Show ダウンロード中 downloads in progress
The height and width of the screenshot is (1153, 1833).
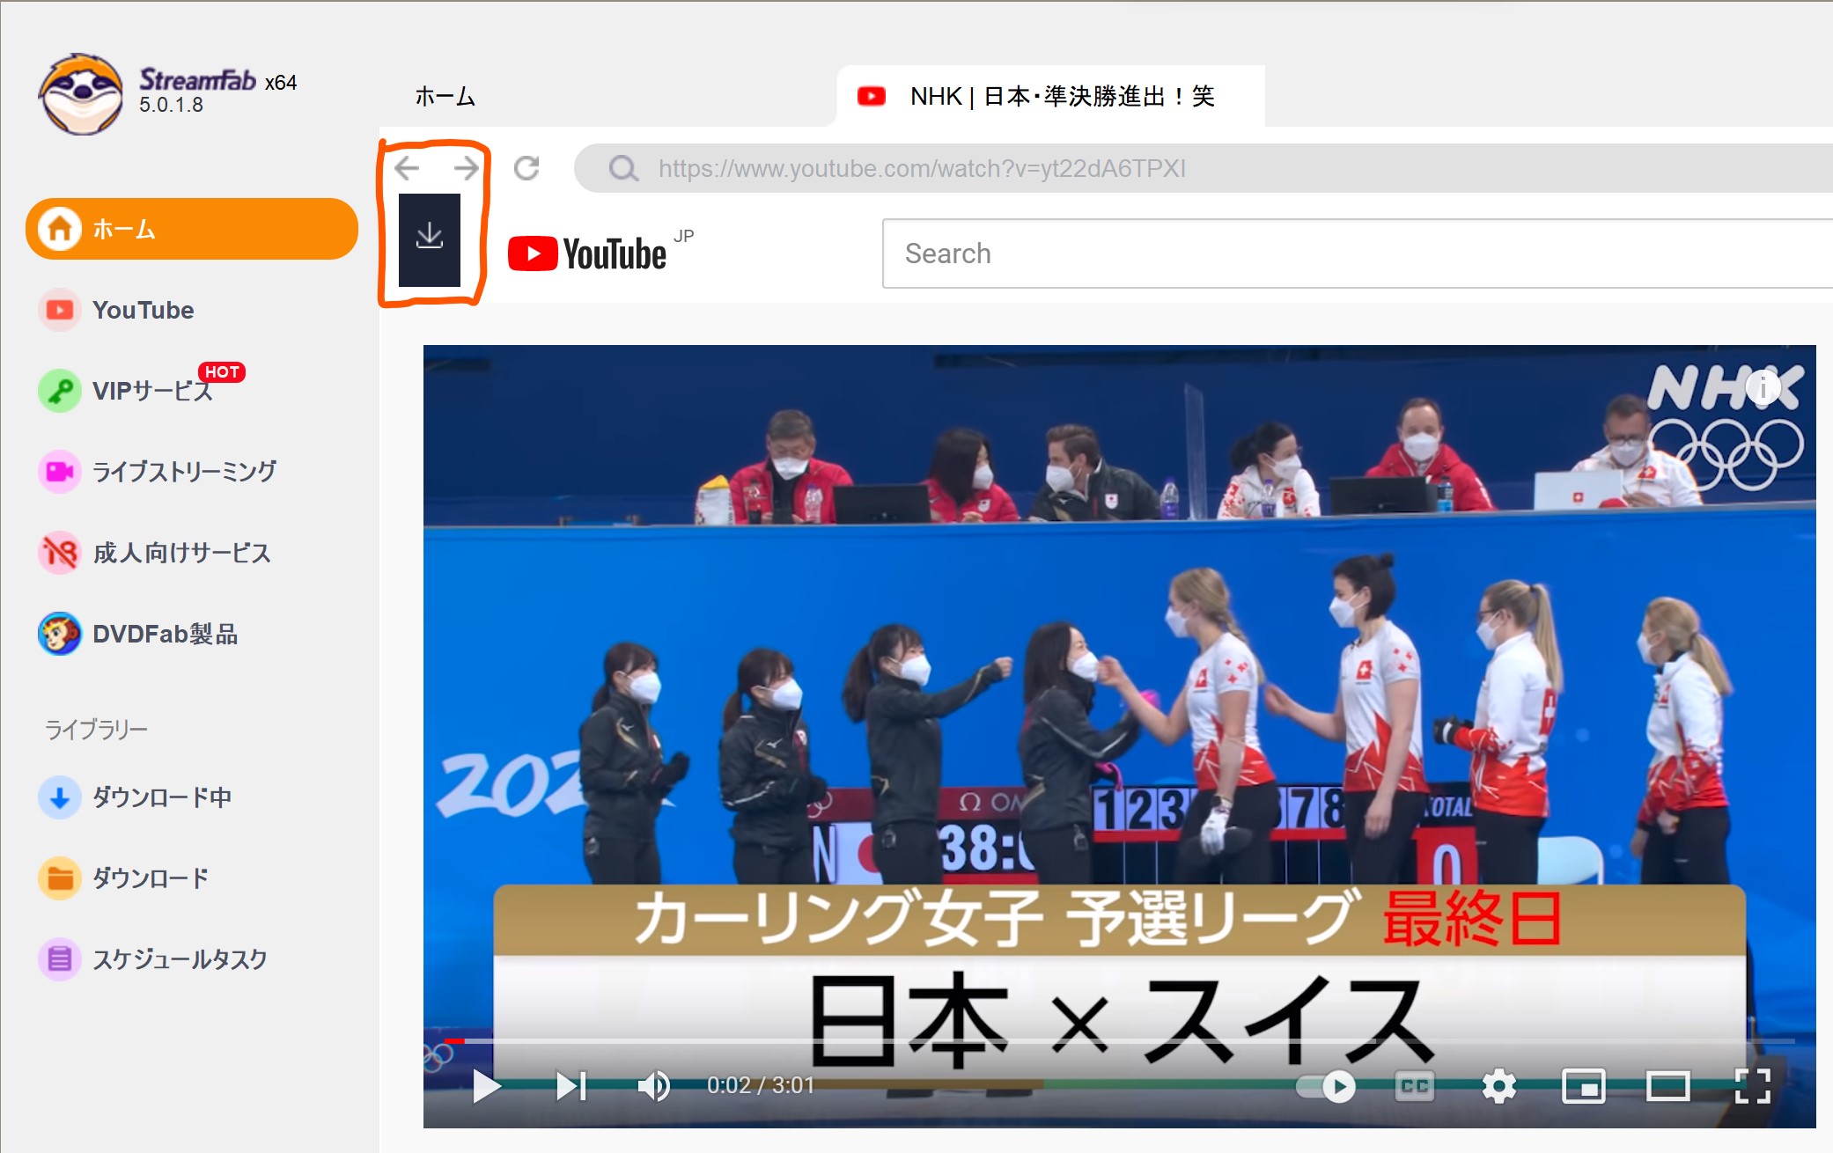[161, 797]
